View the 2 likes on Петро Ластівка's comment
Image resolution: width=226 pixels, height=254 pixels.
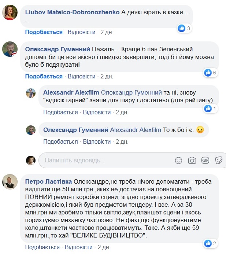(x=211, y=243)
